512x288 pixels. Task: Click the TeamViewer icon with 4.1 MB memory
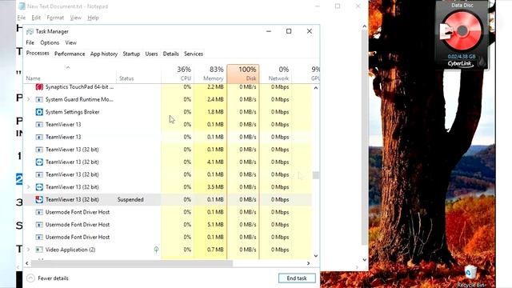click(39, 162)
